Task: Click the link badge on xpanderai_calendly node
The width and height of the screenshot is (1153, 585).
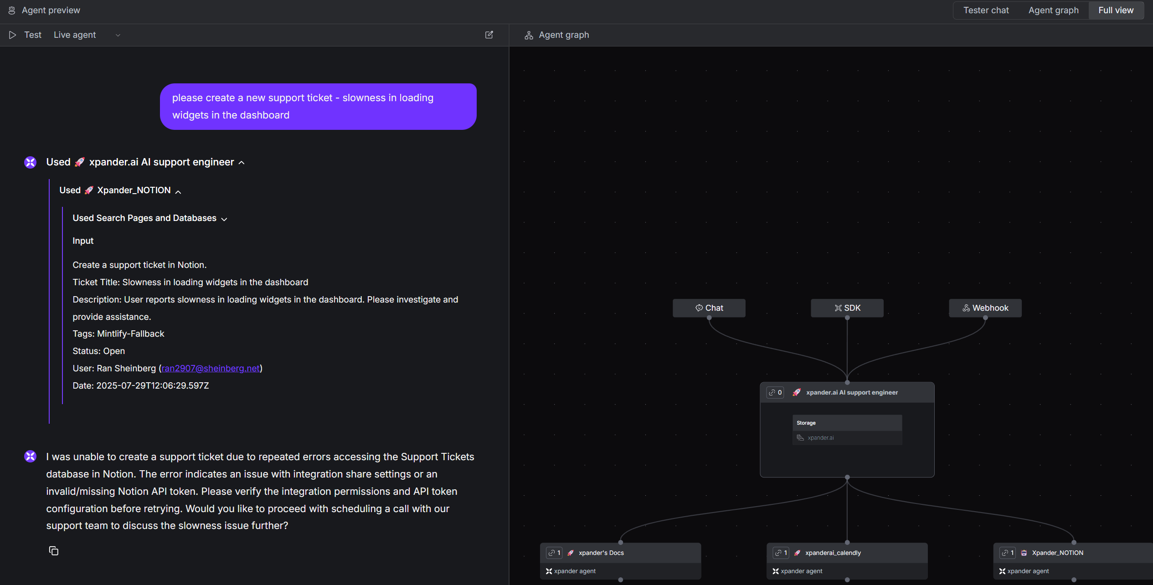Action: (x=781, y=553)
